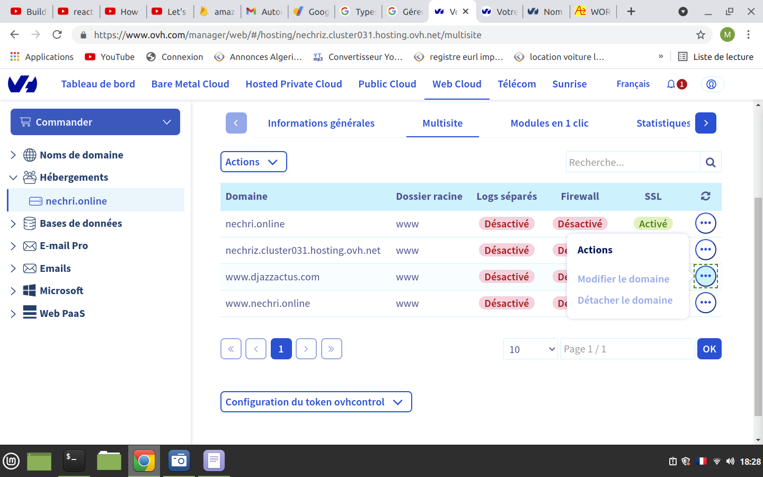Open the Actions dropdown above table
The height and width of the screenshot is (477, 763).
[x=253, y=162]
